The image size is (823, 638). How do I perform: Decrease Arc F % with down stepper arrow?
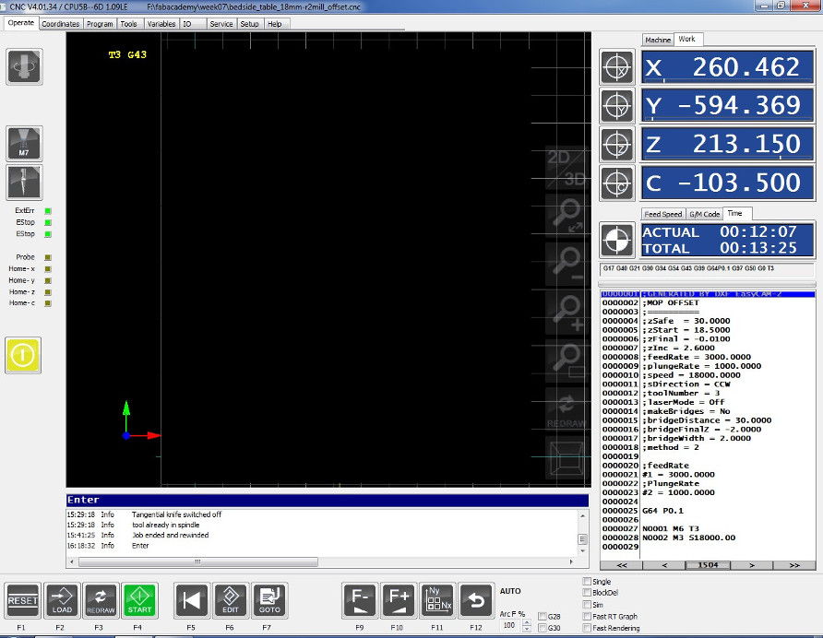click(527, 629)
